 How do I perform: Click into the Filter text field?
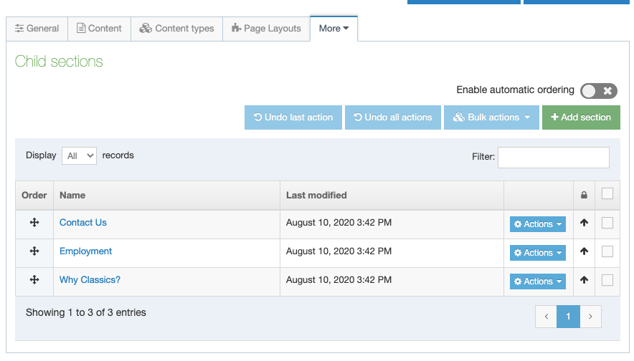553,157
